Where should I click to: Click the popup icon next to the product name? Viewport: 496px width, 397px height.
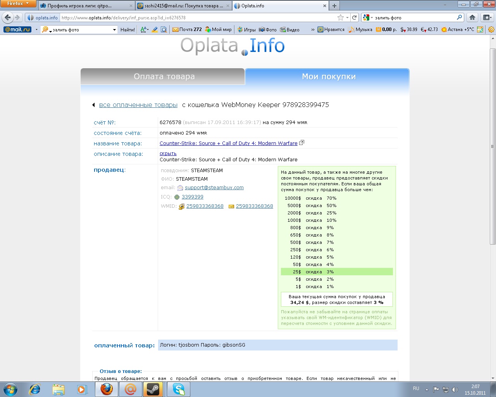(x=301, y=143)
